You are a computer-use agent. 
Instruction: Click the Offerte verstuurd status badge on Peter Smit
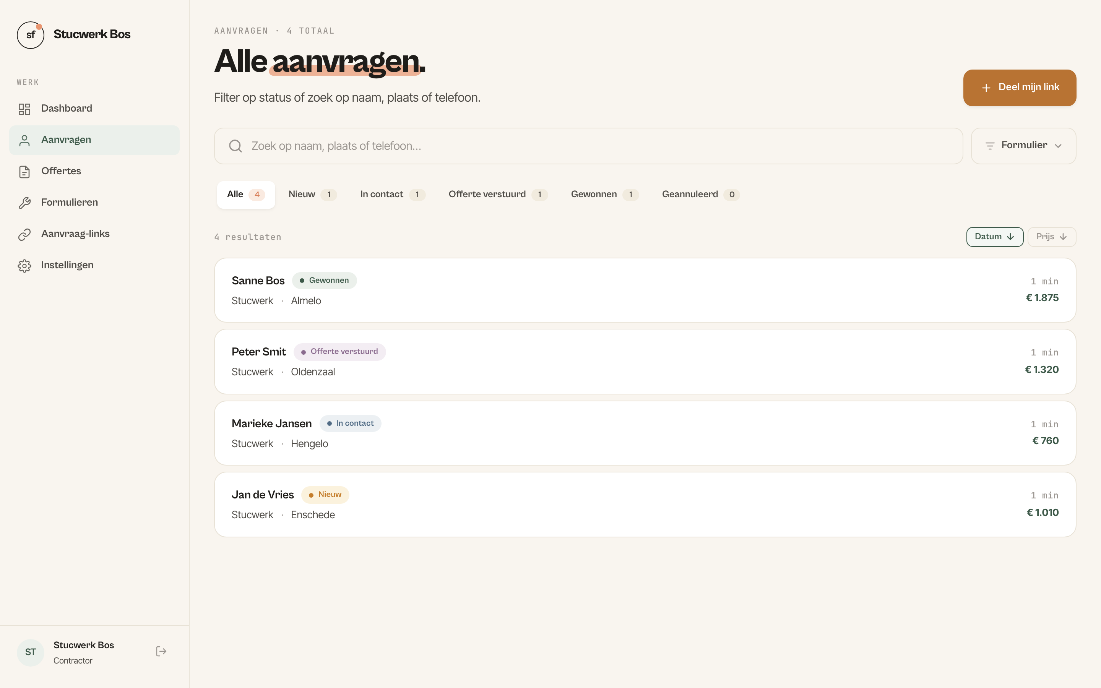coord(339,352)
